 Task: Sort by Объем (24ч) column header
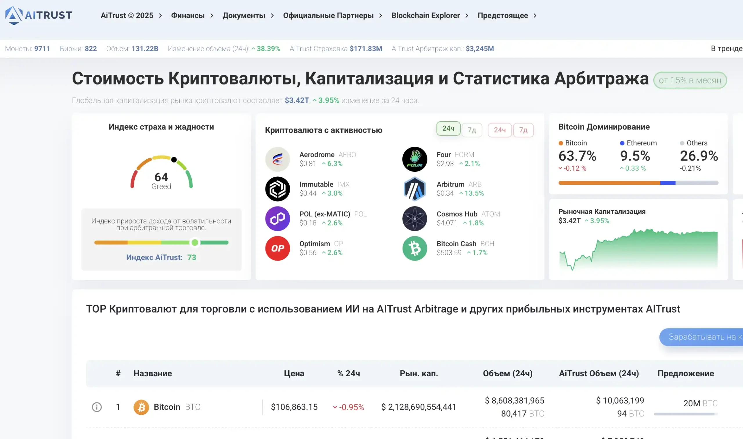507,373
